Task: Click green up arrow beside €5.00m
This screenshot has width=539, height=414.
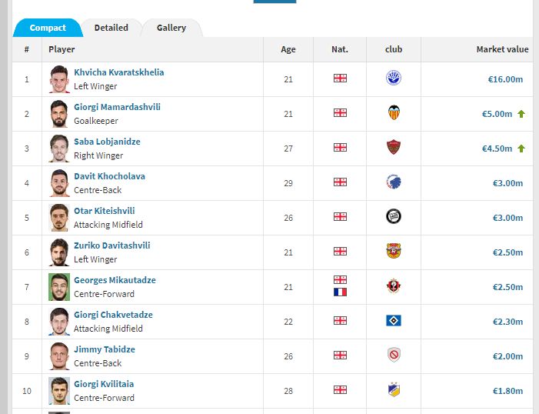Action: point(521,114)
